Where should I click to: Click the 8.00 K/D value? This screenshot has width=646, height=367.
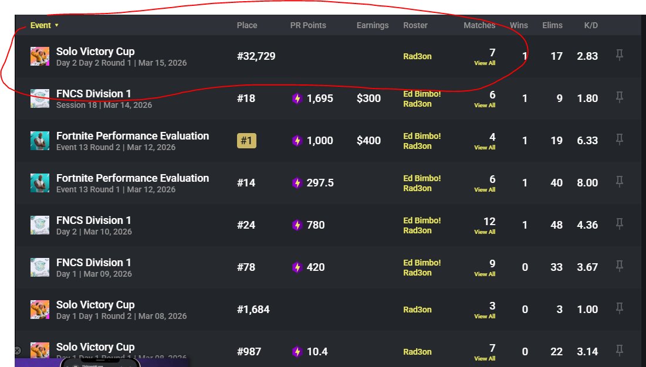tap(587, 183)
